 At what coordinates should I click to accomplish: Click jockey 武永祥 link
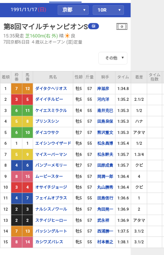pos(103,221)
